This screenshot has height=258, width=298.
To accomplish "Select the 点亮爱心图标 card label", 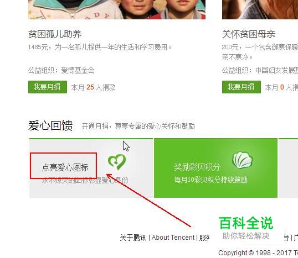I will click(x=65, y=167).
